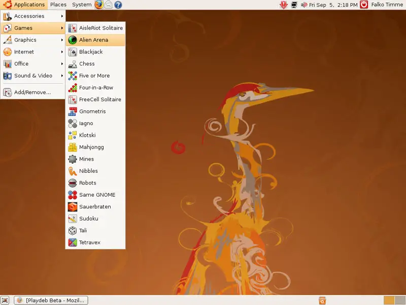Open the Applications menu
The height and width of the screenshot is (305, 406).
[24, 5]
